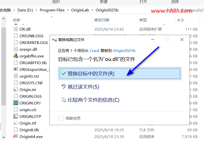
Task: Click the scrollbar up arrow
Action: (x=4, y=19)
